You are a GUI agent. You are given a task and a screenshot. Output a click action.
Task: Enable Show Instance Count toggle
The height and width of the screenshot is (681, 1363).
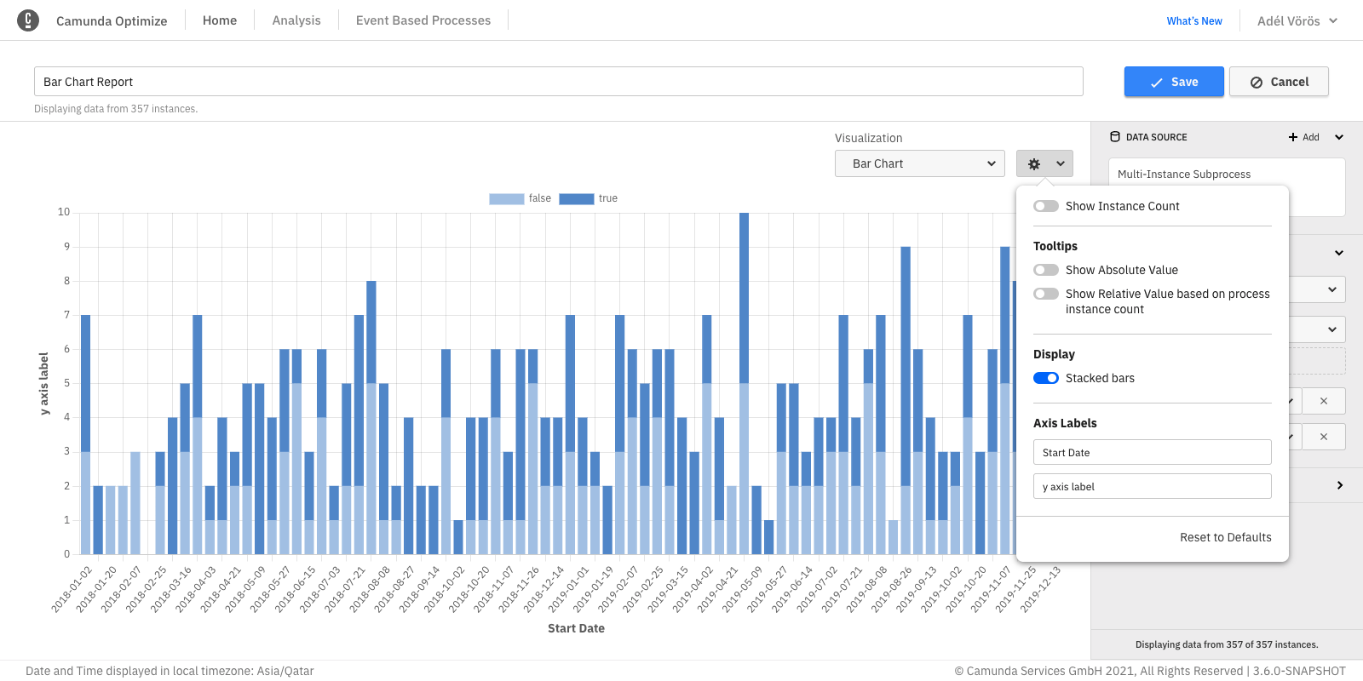click(x=1046, y=206)
